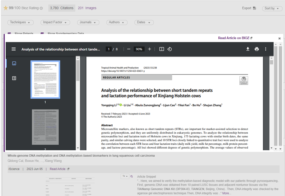Open the Sort by dropdown
Viewport: 285px width, 196px height.
(x=272, y=8)
